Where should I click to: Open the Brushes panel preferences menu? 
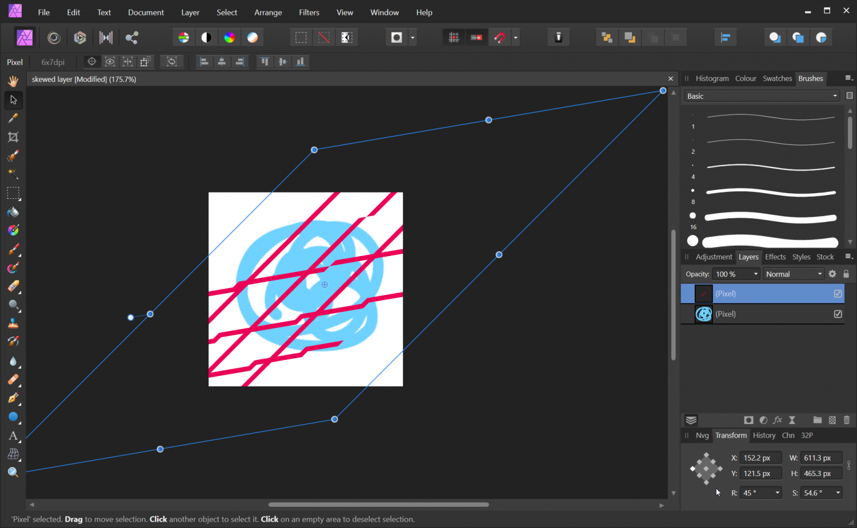(848, 78)
